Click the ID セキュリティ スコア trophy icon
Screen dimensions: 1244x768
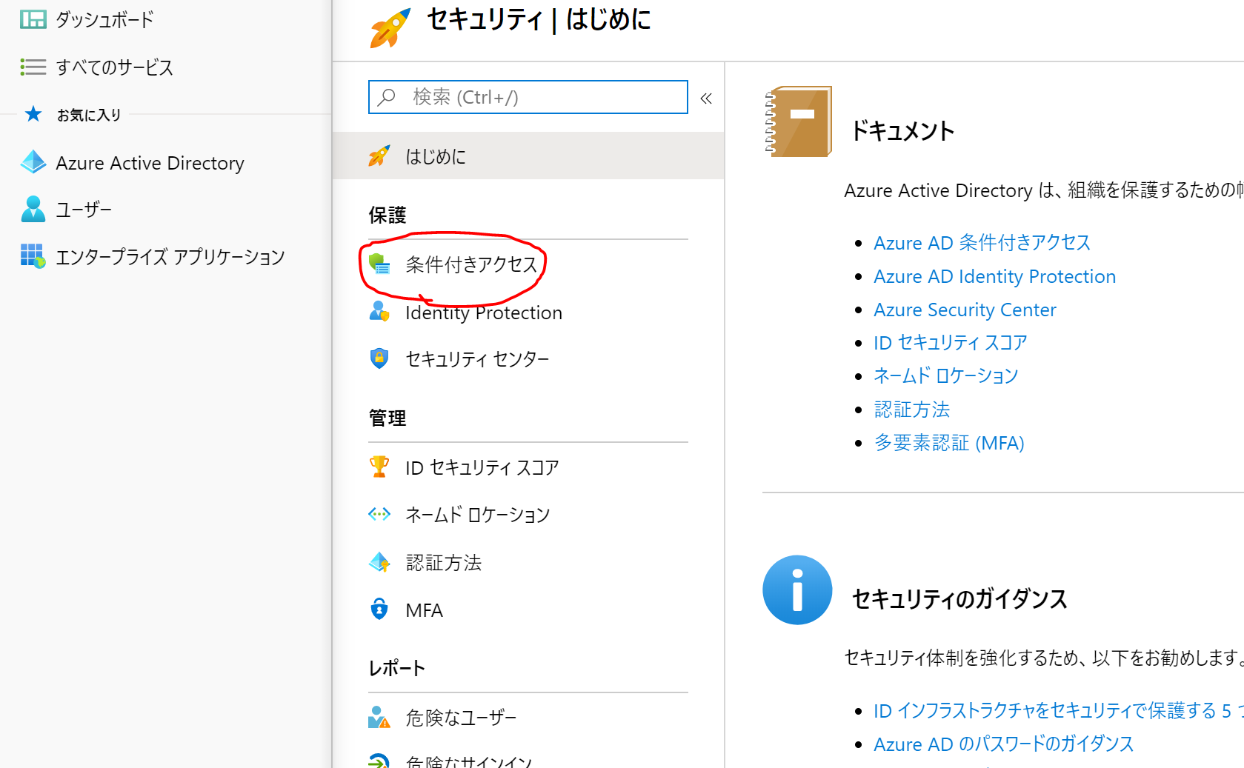point(379,467)
